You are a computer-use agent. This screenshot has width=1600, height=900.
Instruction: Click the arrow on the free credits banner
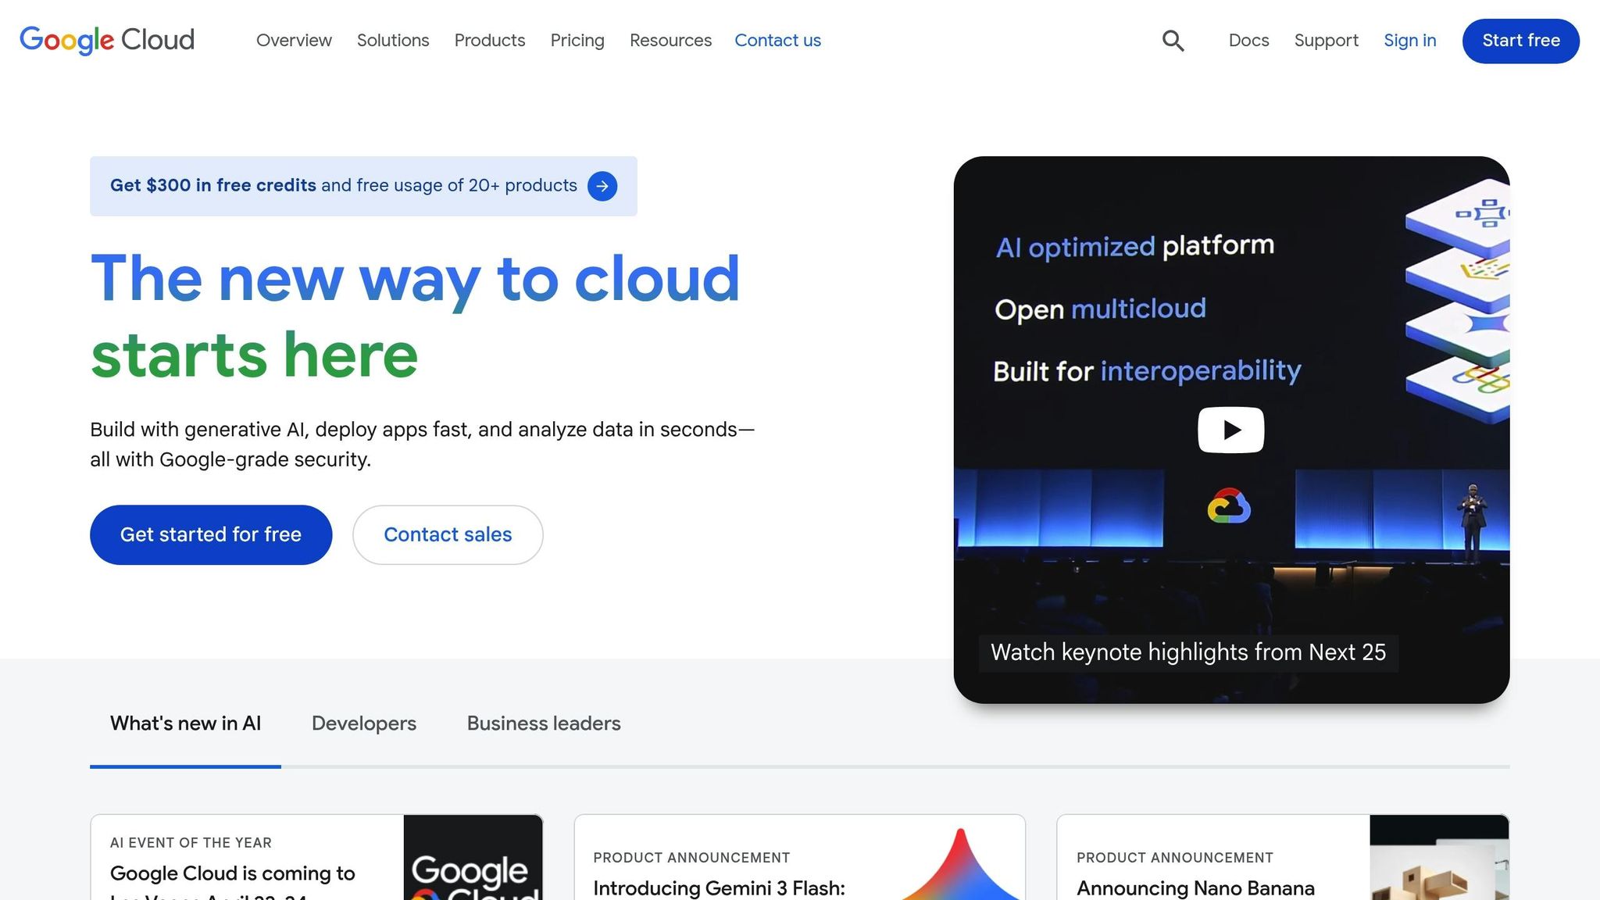pyautogui.click(x=602, y=186)
